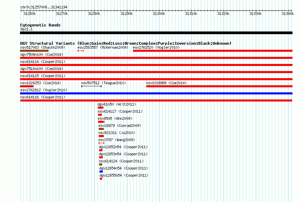Click the 31270k ruler position label

62,14
